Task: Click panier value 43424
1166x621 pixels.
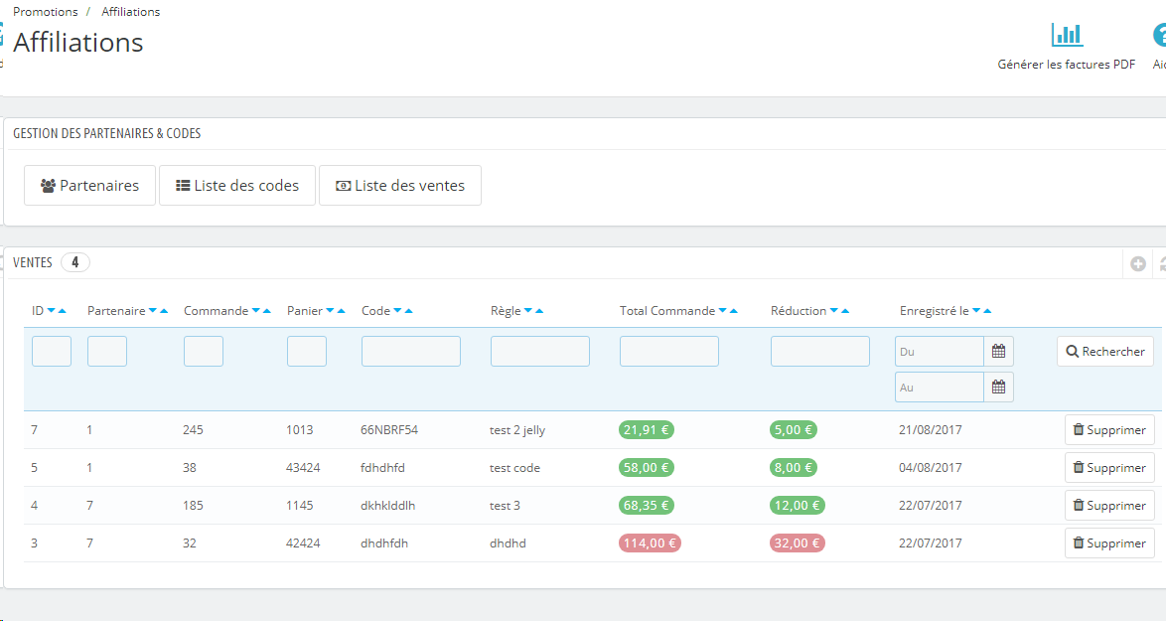Action: click(303, 468)
